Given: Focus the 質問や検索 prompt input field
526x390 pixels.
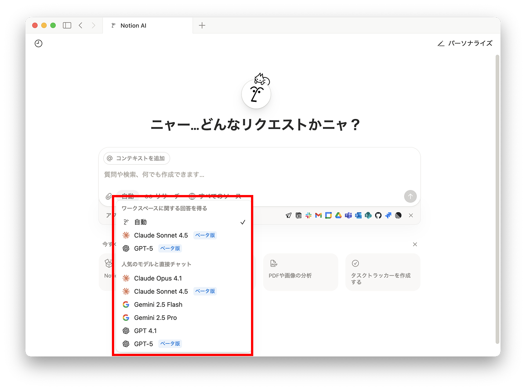Looking at the screenshot, I should point(259,175).
